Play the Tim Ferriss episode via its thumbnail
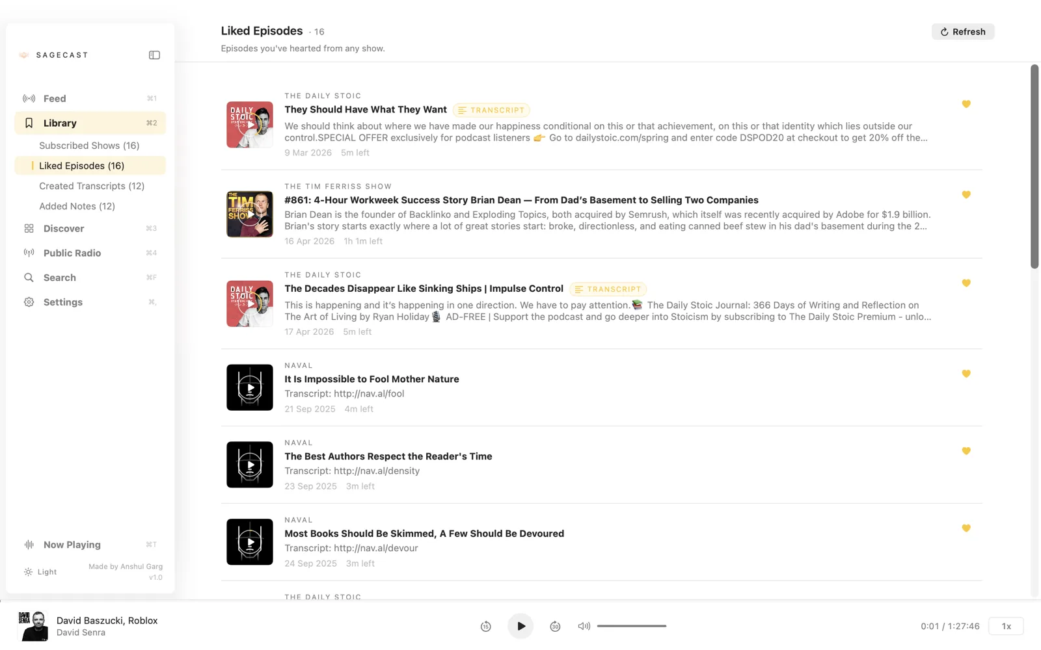This screenshot has height=650, width=1041. point(249,214)
